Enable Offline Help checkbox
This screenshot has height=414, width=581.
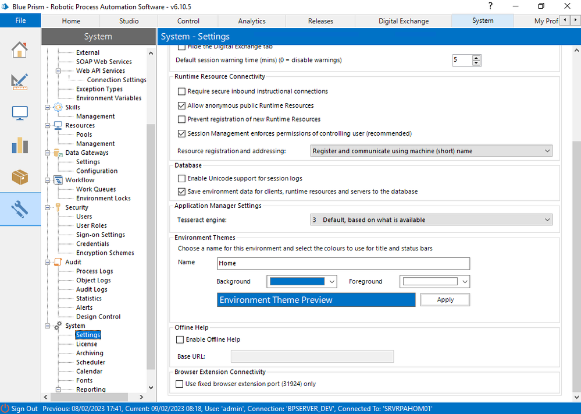pyautogui.click(x=180, y=339)
